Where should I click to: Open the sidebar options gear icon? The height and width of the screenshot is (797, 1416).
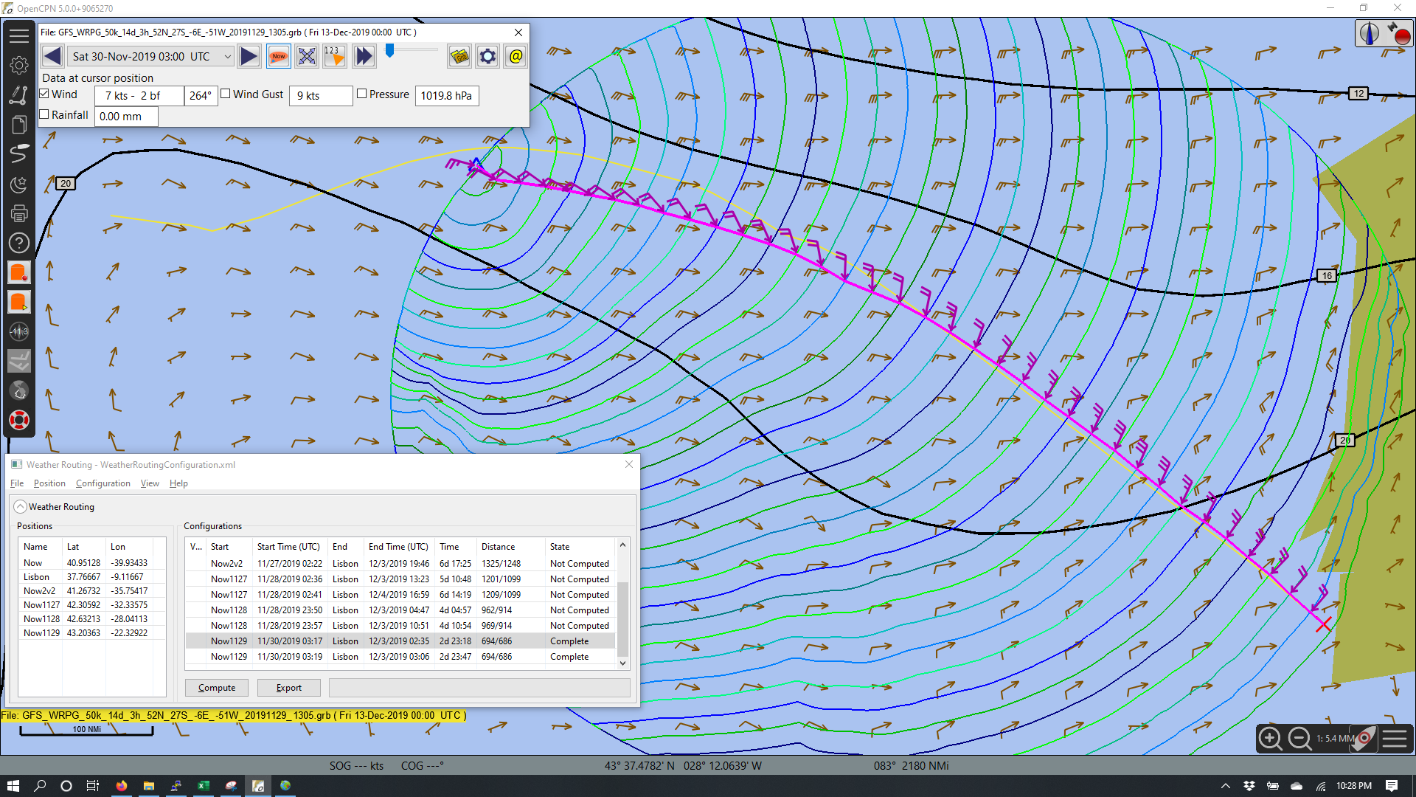(19, 65)
